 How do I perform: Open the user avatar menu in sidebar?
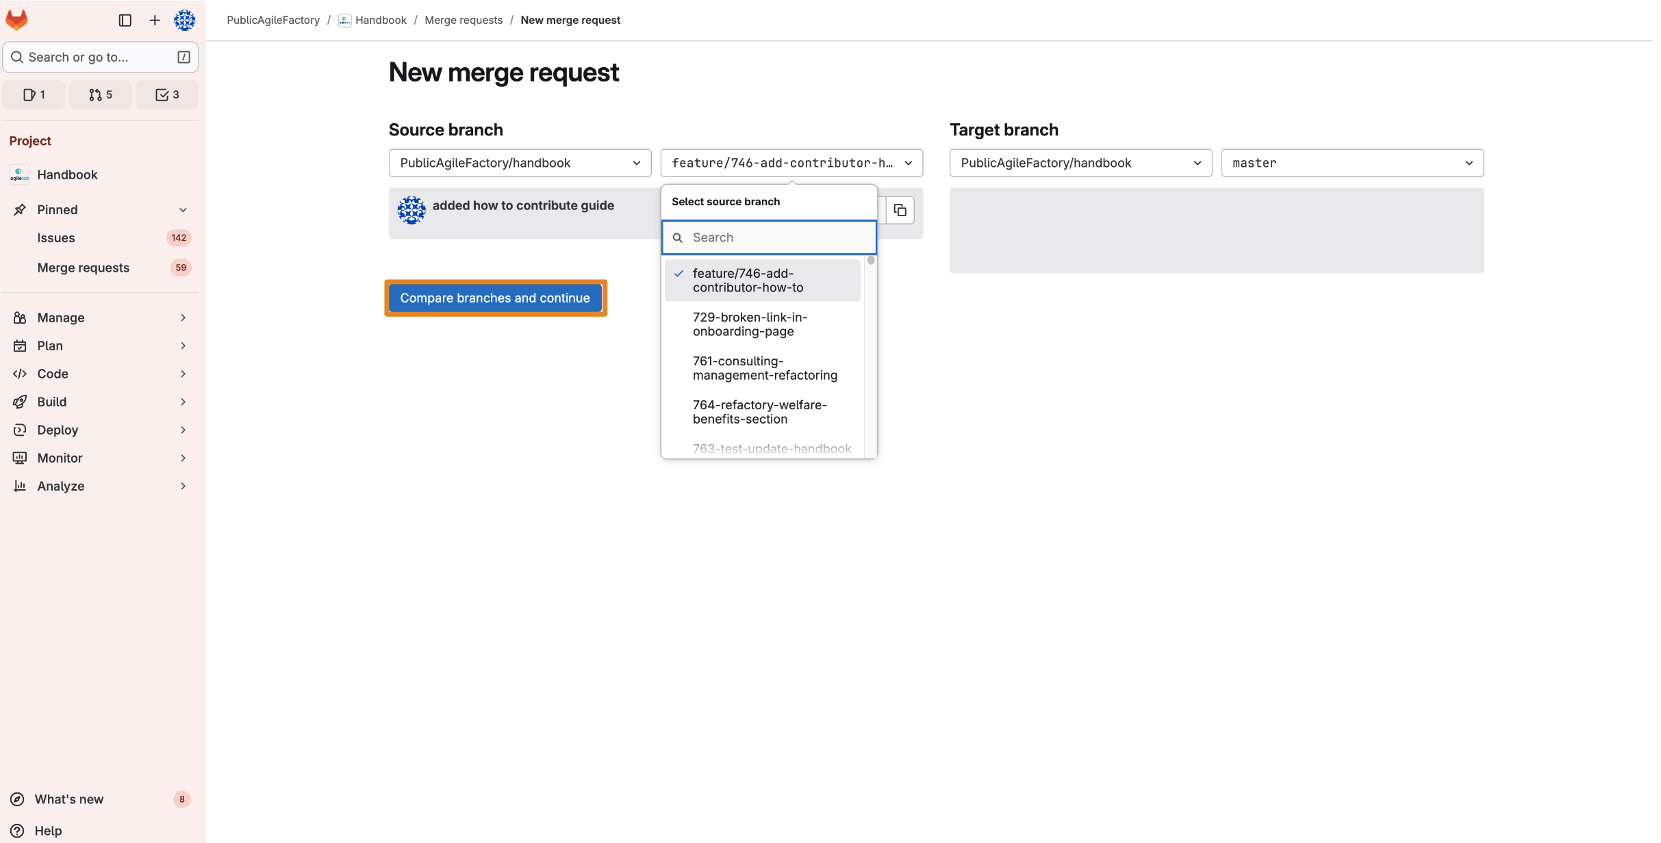184,21
